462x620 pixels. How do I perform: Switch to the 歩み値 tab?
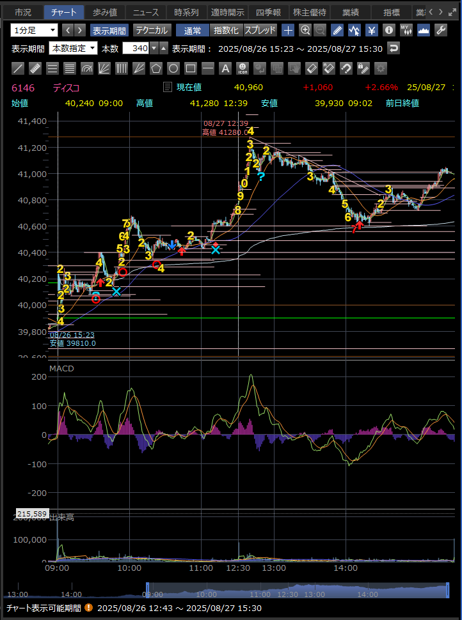point(105,12)
